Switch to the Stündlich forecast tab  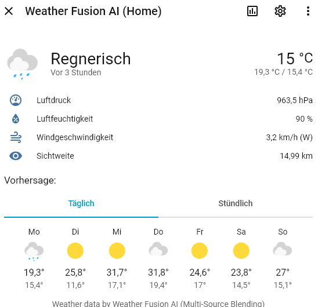pos(236,203)
